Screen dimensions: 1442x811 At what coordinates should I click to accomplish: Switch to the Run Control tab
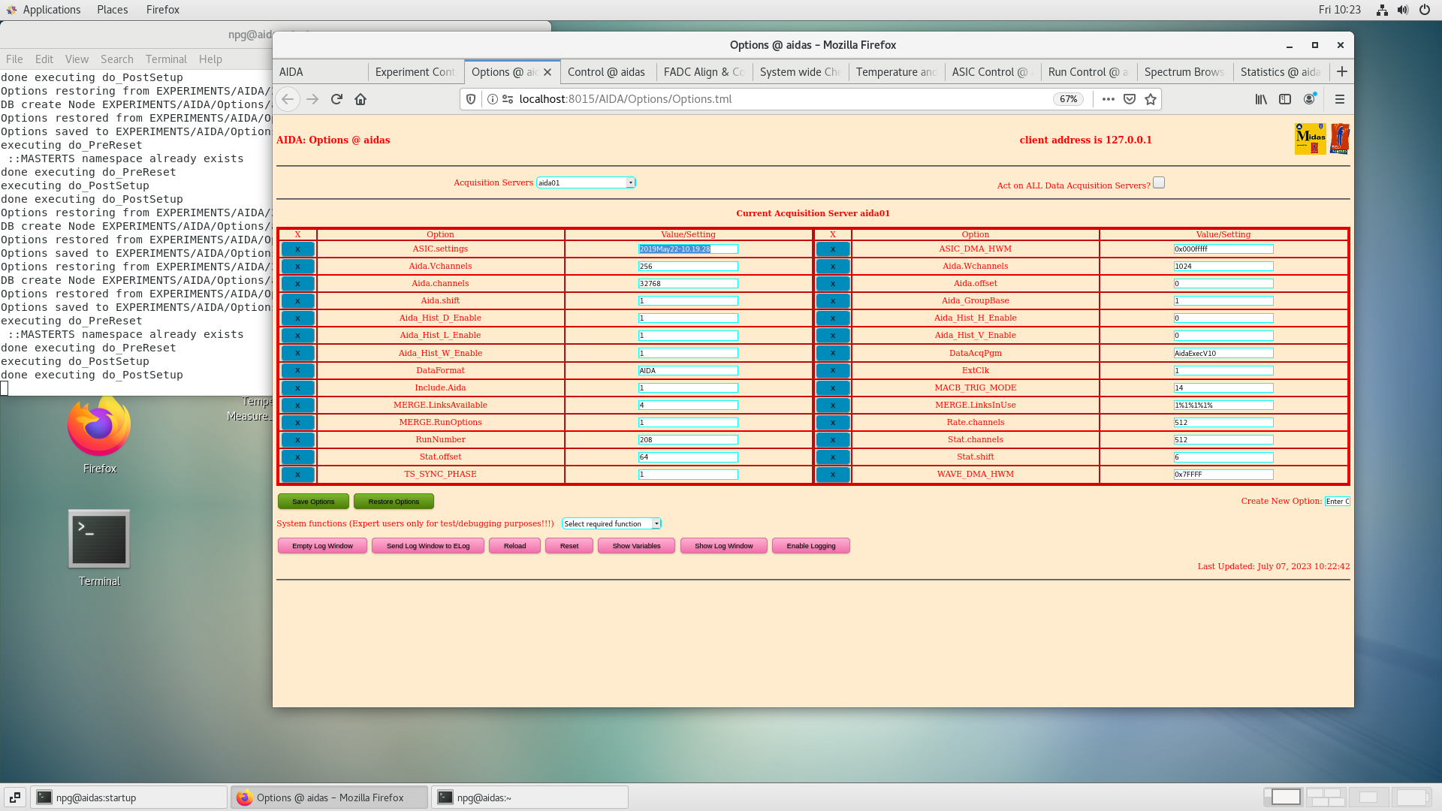pos(1088,72)
